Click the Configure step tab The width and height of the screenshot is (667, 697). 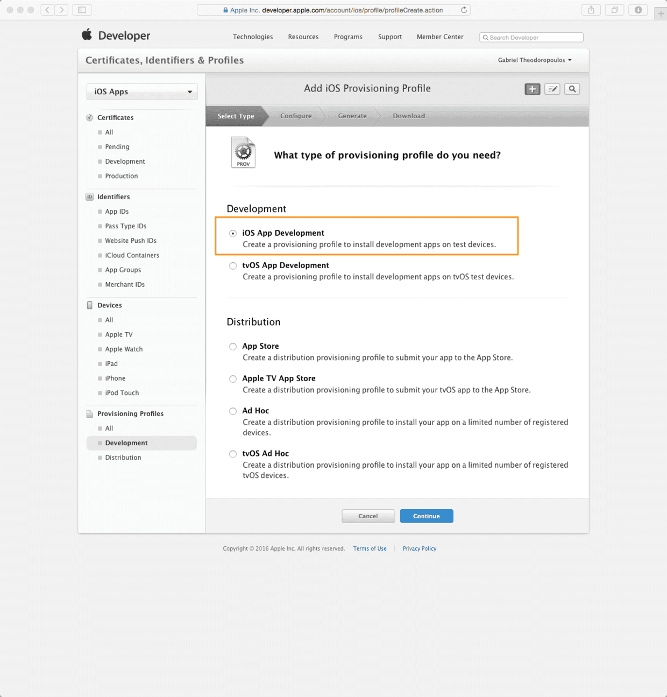pyautogui.click(x=296, y=116)
